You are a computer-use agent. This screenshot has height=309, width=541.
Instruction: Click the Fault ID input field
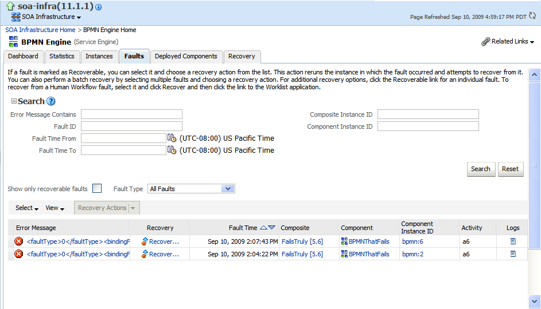click(131, 126)
